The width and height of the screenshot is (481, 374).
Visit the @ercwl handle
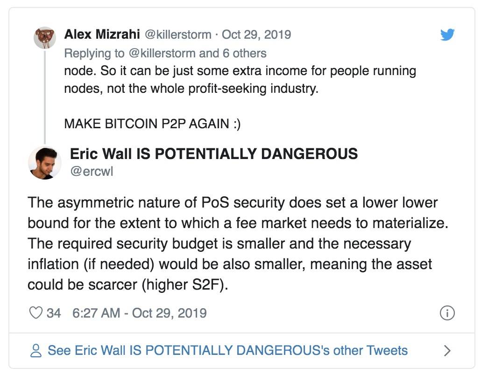click(92, 171)
